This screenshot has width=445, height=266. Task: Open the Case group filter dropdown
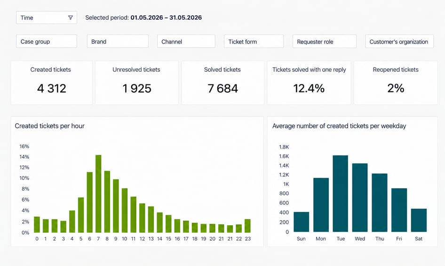[47, 41]
